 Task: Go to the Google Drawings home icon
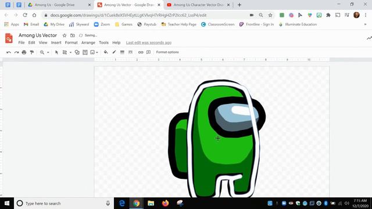9,38
